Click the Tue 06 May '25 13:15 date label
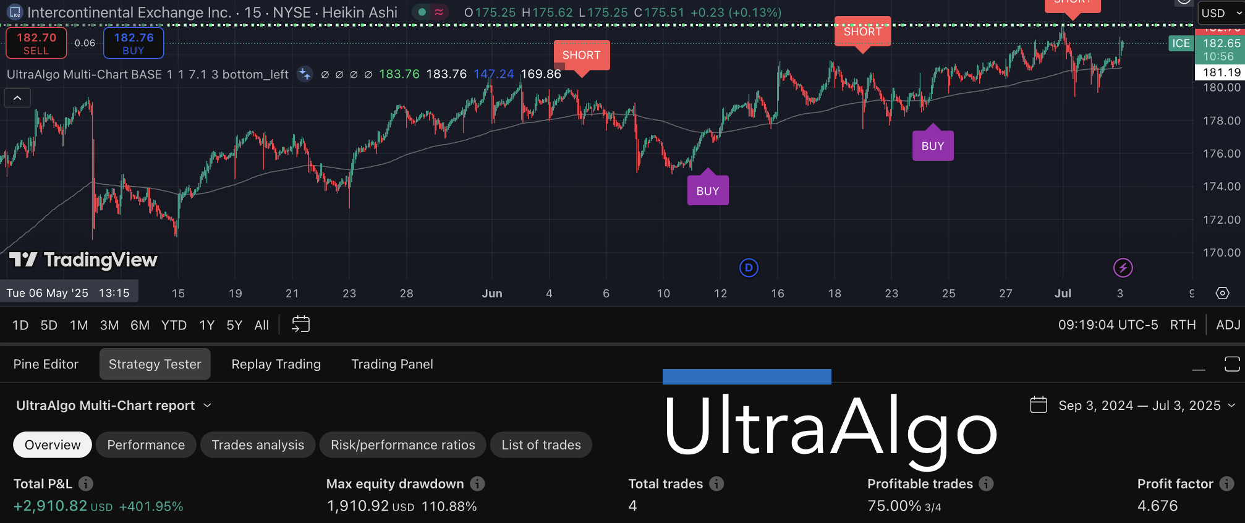This screenshot has width=1245, height=523. click(x=69, y=293)
